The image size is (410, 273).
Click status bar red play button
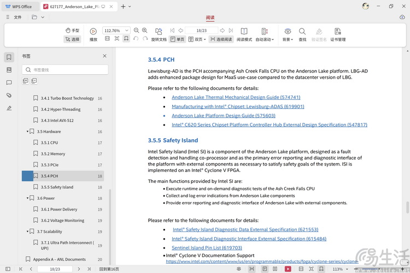coord(288,269)
